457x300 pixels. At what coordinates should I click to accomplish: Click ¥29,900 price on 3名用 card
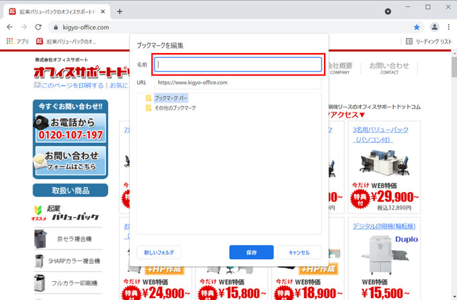pos(394,197)
